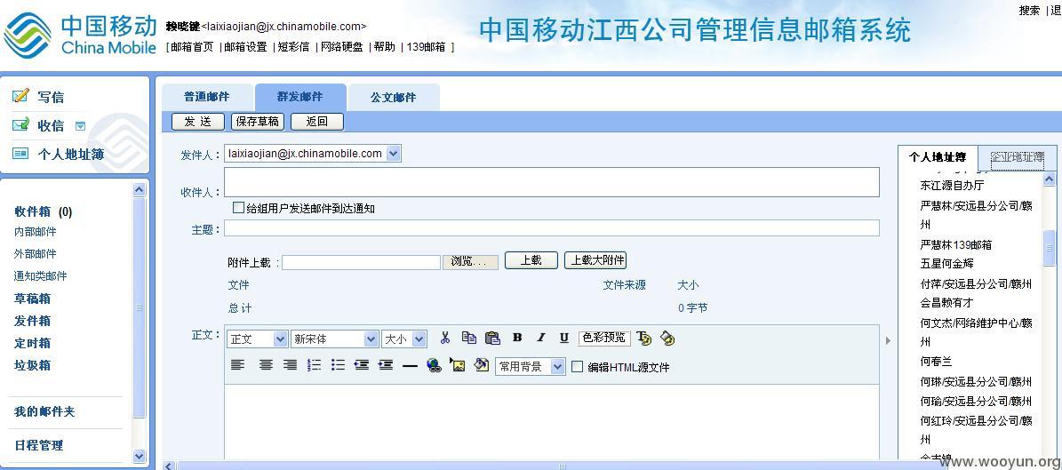Open 短彩信 in top menu
This screenshot has width=1062, height=470.
[x=293, y=47]
